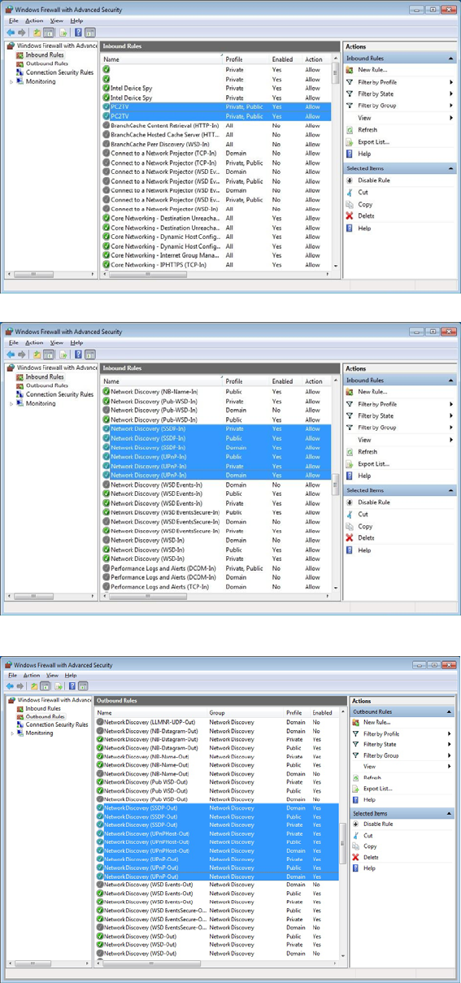Click Disable Rule in middle window's Selected Items
Screen dimensions: 461x983
click(x=373, y=502)
